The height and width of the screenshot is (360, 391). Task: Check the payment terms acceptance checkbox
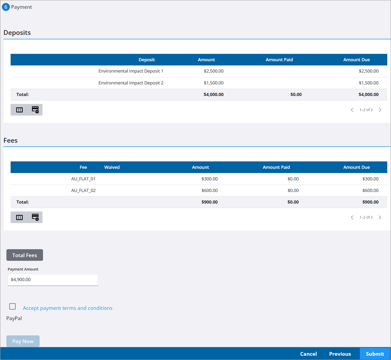[x=12, y=306]
